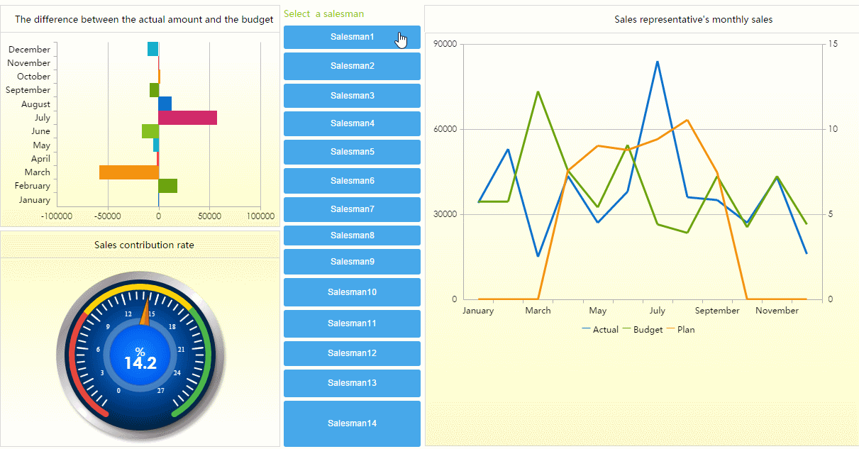
Task: Click "November" on the line chart axis
Action: [777, 311]
